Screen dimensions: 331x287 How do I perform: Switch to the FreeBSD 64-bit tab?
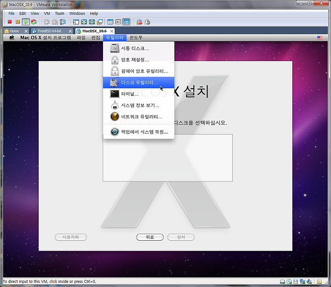(49, 31)
